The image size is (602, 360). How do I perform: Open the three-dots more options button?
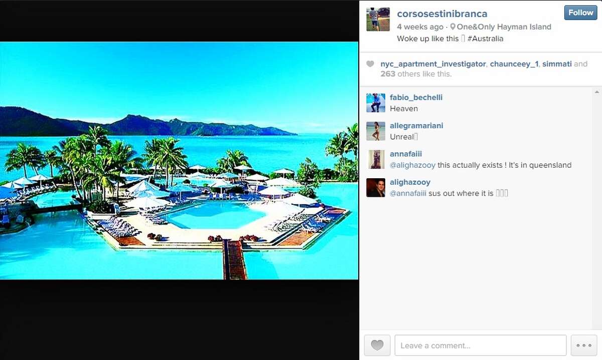[584, 345]
